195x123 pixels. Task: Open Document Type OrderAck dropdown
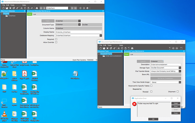(x=79, y=24)
